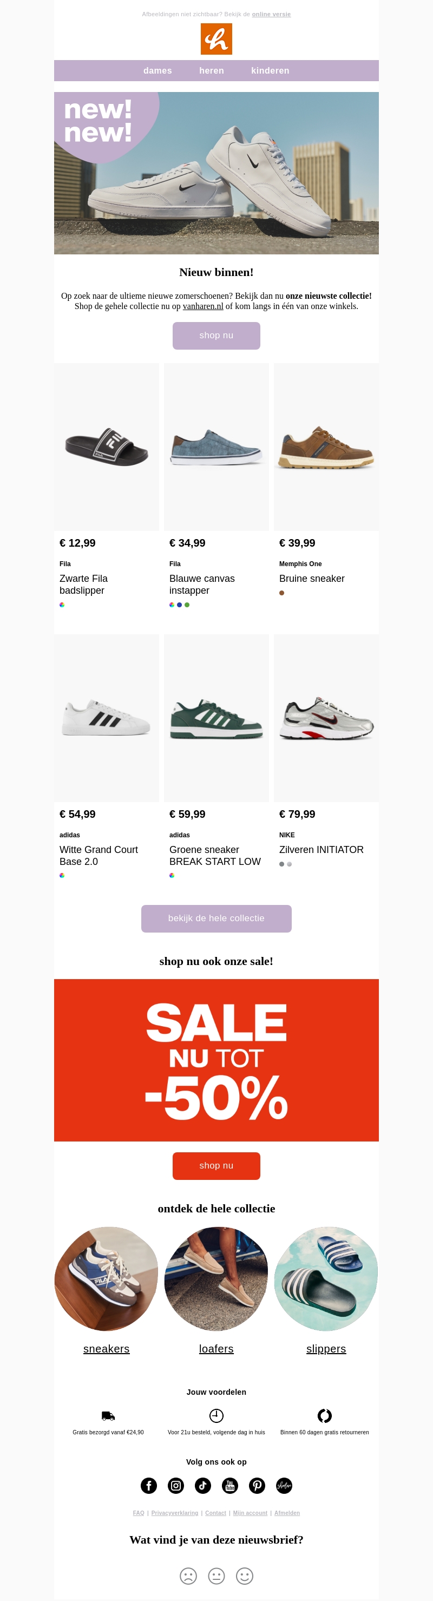Open the dames menu item
This screenshot has height=1601, width=433.
[x=158, y=71]
